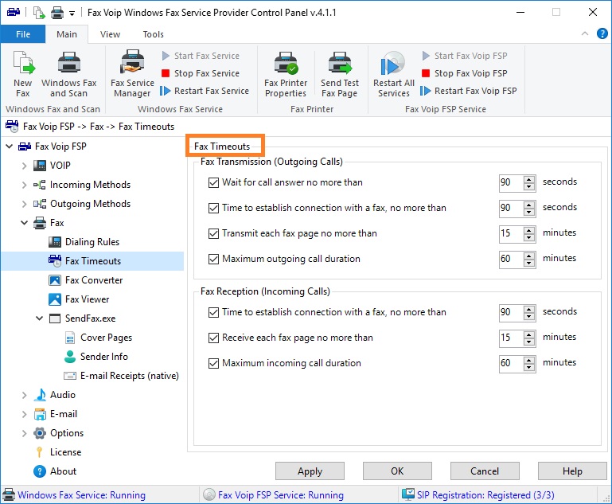The image size is (612, 504).
Task: Click Restart Fax Service icon
Action: click(x=165, y=91)
